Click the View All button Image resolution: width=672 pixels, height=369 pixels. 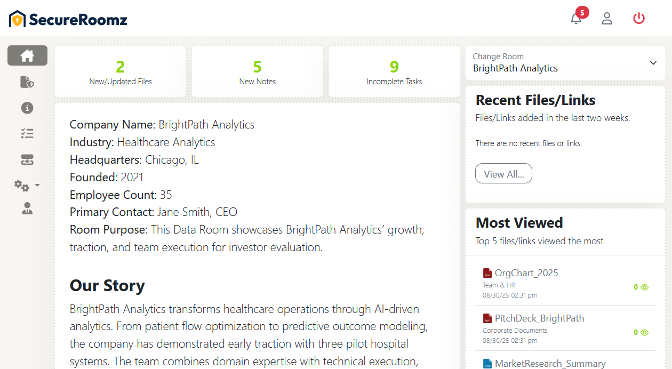tap(503, 174)
